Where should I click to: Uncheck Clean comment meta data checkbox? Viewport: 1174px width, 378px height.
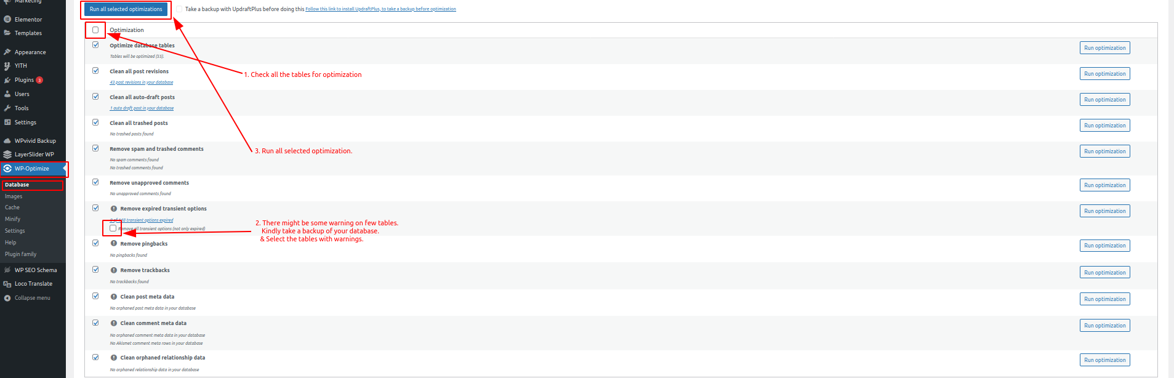click(95, 323)
